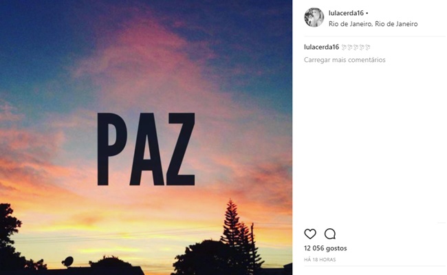Click the large "PAZ" text on the photo

[x=146, y=149]
